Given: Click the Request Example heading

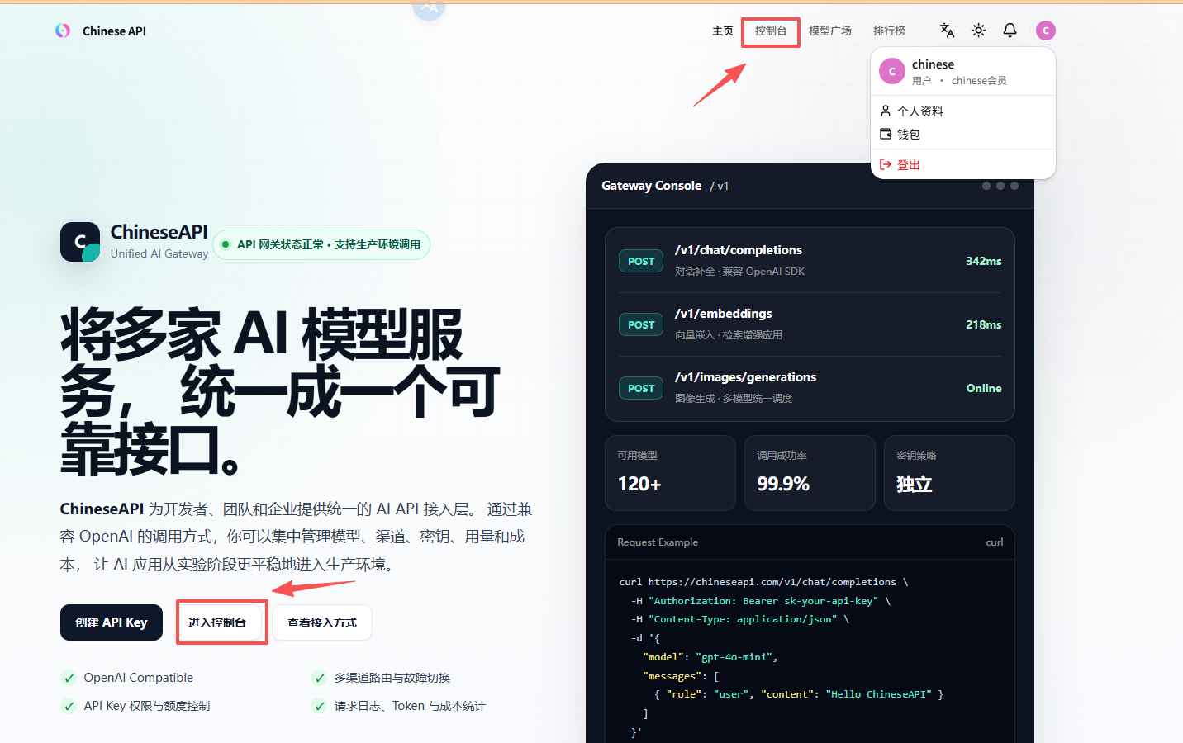Looking at the screenshot, I should coord(658,542).
